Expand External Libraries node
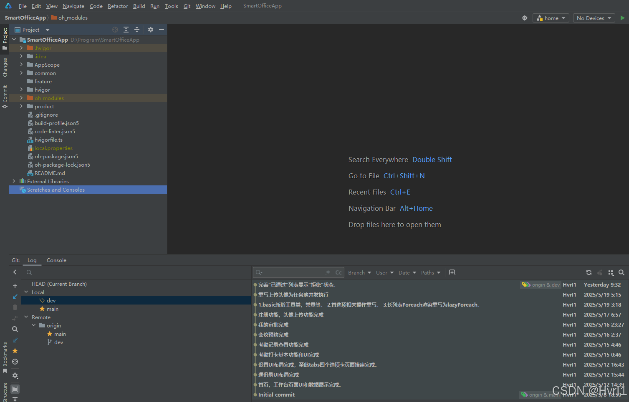Screen dimensions: 629x402 tap(14, 181)
